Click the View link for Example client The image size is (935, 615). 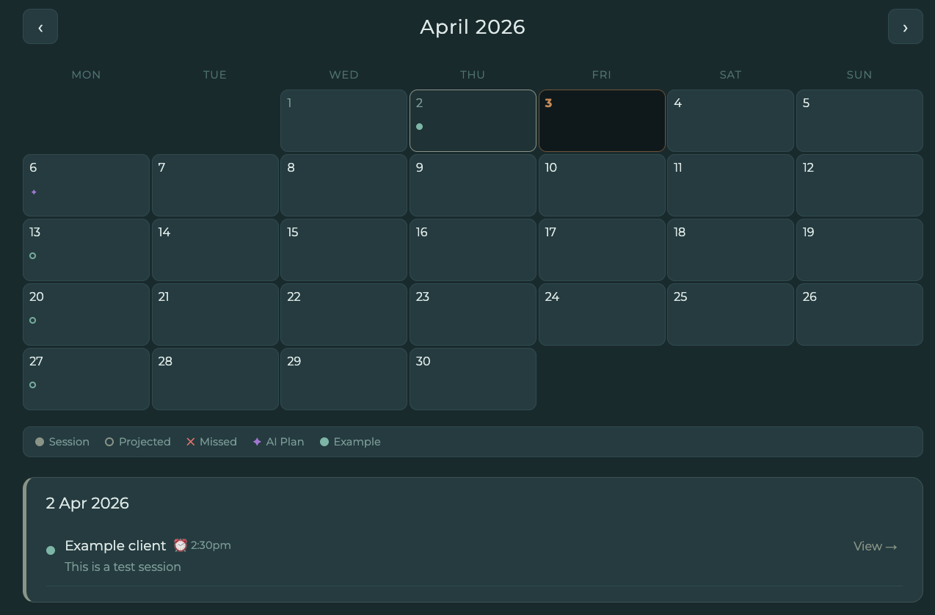tap(875, 546)
